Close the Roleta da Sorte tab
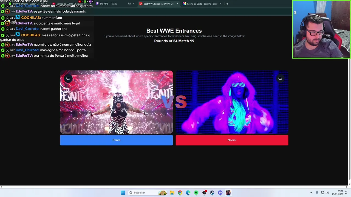The height and width of the screenshot is (197, 351). point(221,4)
